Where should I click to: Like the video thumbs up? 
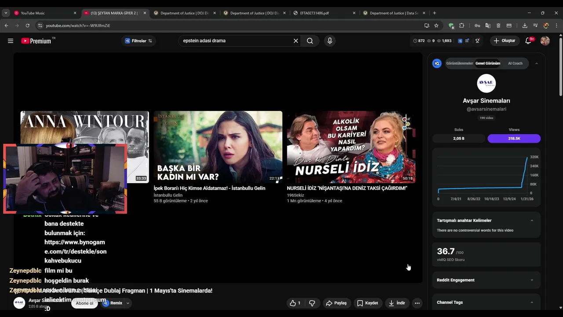coord(295,303)
